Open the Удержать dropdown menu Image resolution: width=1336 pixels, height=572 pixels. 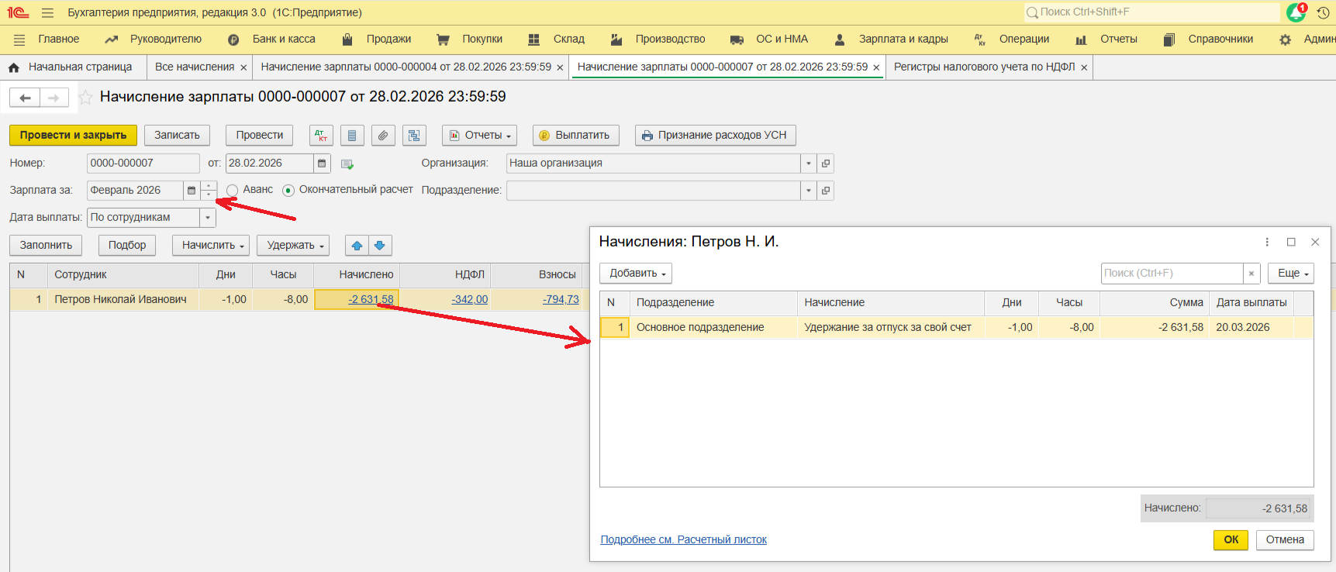[293, 246]
